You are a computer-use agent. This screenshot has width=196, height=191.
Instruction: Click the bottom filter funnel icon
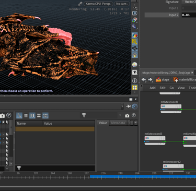pyautogui.click(x=19, y=168)
